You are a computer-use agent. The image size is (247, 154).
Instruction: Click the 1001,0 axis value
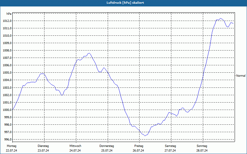pyautogui.click(x=7, y=103)
